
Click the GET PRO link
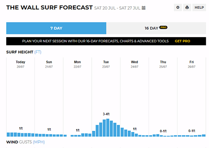(x=182, y=41)
